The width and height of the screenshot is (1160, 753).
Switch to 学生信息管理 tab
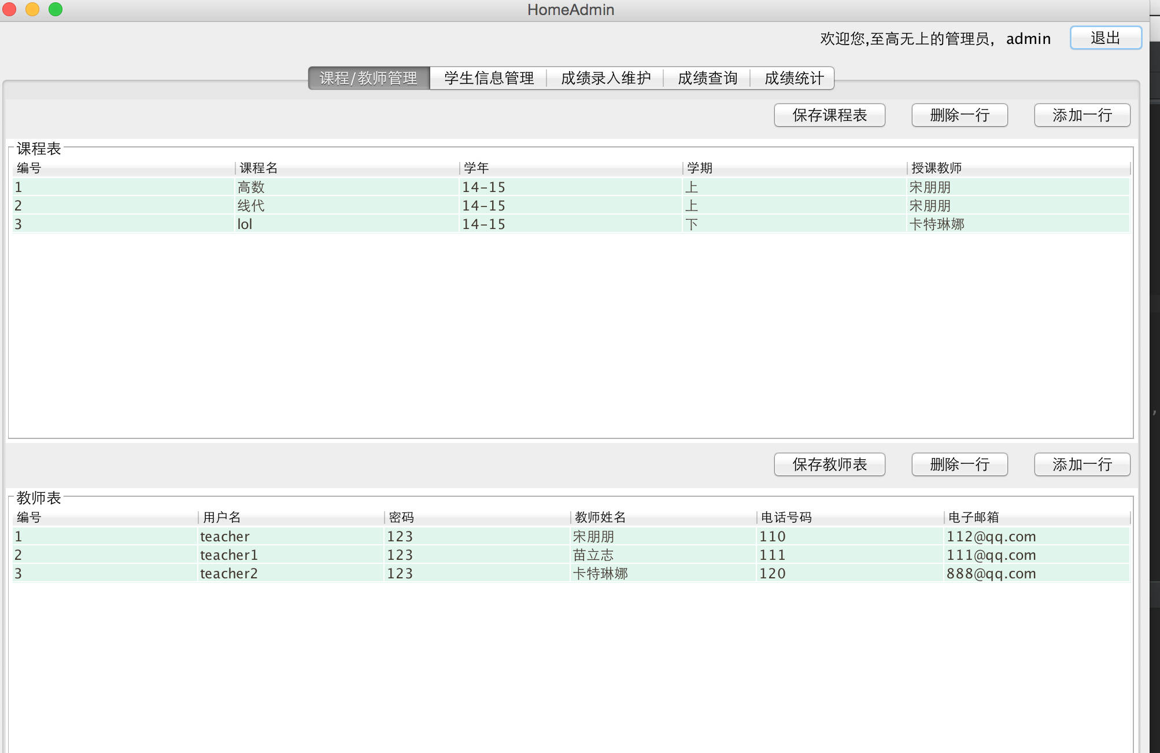point(489,78)
